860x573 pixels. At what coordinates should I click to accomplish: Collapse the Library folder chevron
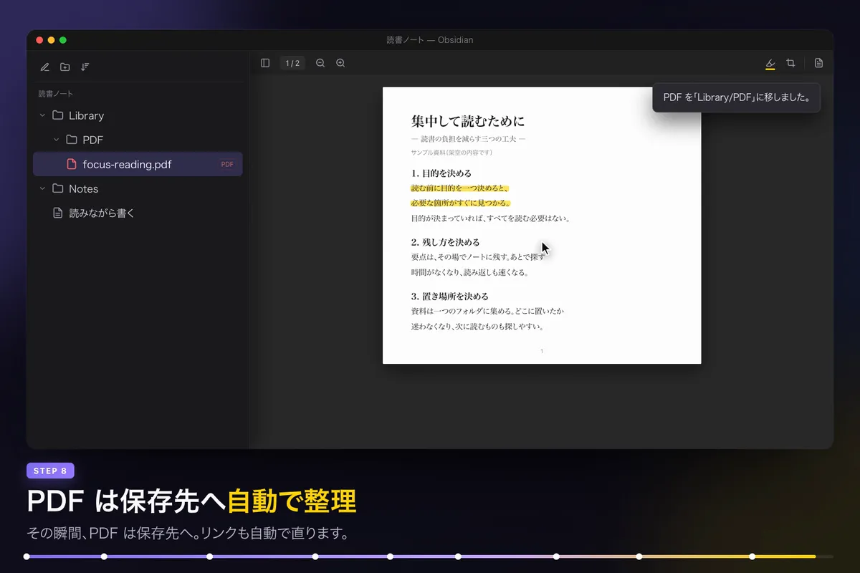[x=42, y=115]
